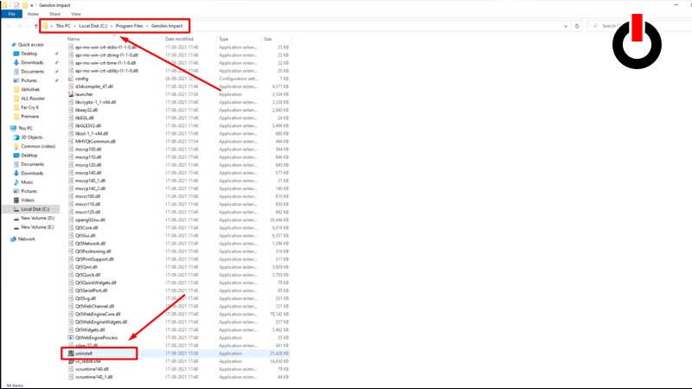Image resolution: width=692 pixels, height=389 pixels.
Task: Select the file Qt5WebEngineCore.dll
Action: [98, 314]
